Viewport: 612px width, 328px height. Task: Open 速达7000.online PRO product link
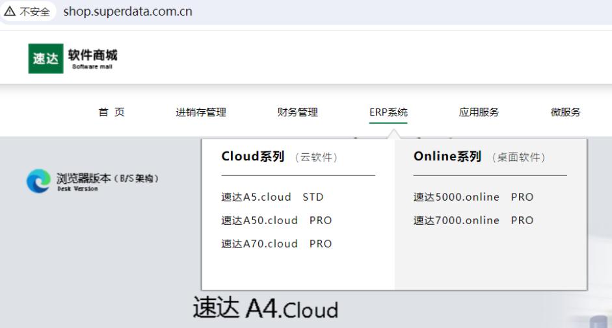point(473,220)
